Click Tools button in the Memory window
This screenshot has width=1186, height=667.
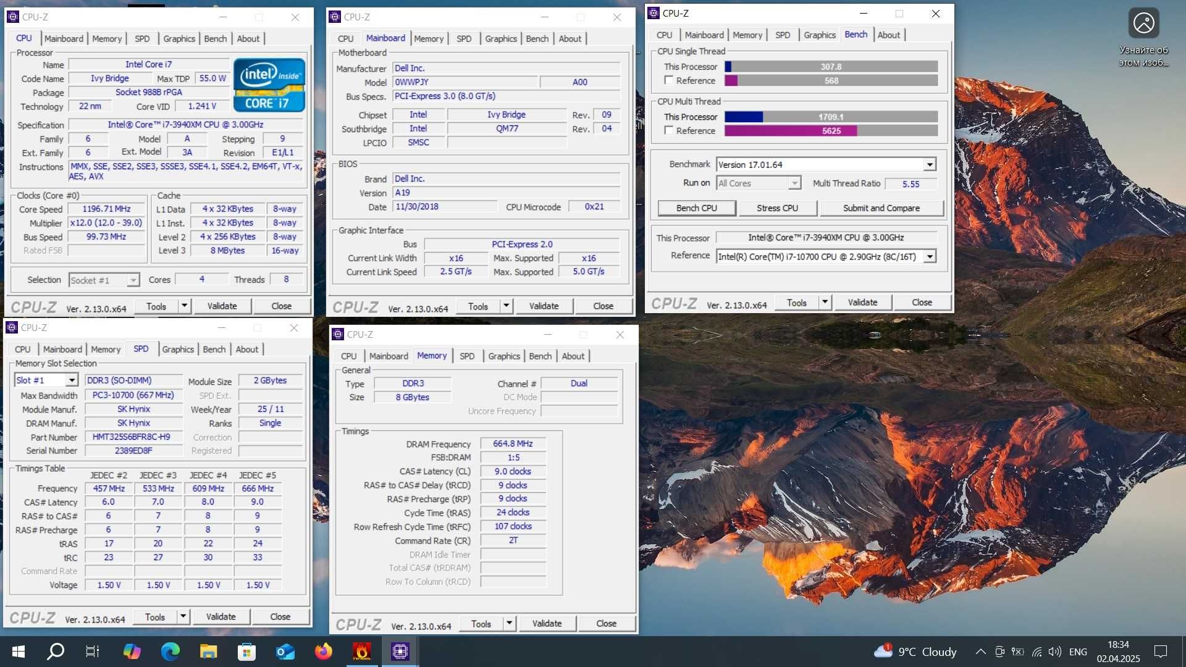click(x=481, y=624)
